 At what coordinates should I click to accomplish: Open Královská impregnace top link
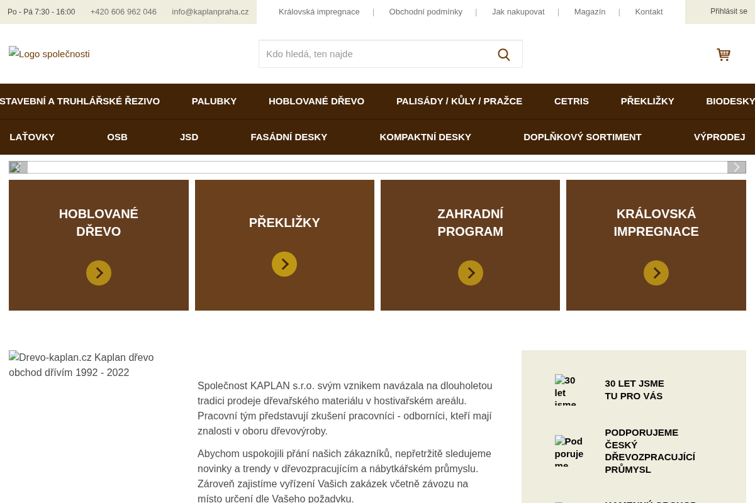[319, 12]
